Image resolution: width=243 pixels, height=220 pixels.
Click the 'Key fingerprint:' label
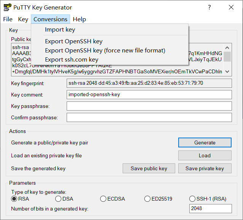click(x=27, y=84)
